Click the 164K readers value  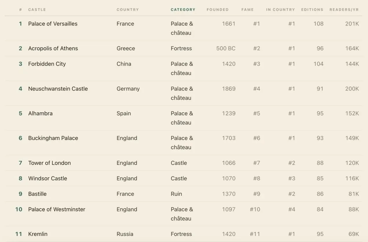pyautogui.click(x=352, y=48)
